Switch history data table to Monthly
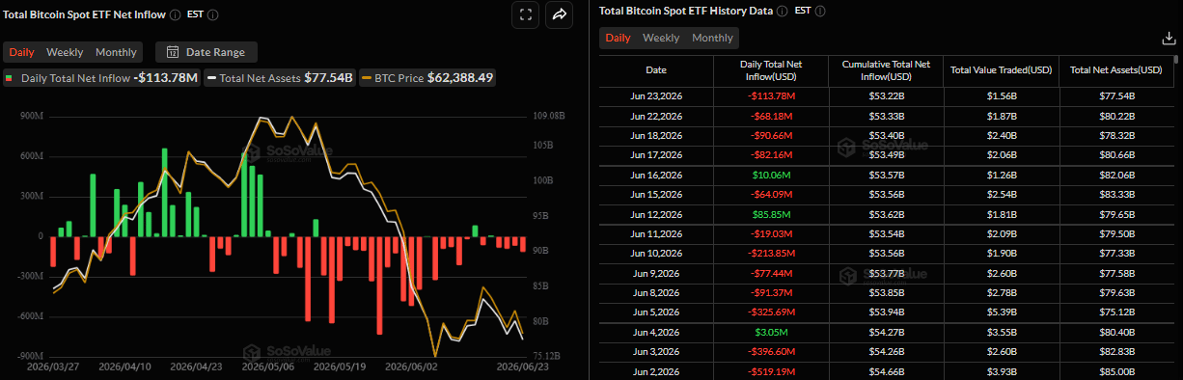This screenshot has height=380, width=1183. [712, 38]
